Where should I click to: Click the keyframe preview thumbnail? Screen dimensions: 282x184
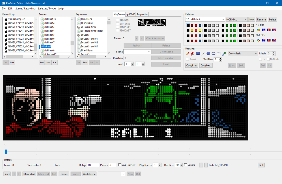152,23
